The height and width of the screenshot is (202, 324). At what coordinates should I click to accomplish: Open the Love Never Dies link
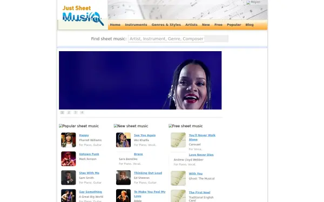click(201, 155)
